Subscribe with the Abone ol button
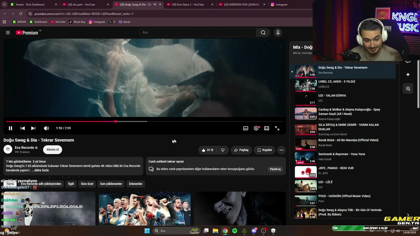The height and width of the screenshot is (236, 420). pos(52,149)
